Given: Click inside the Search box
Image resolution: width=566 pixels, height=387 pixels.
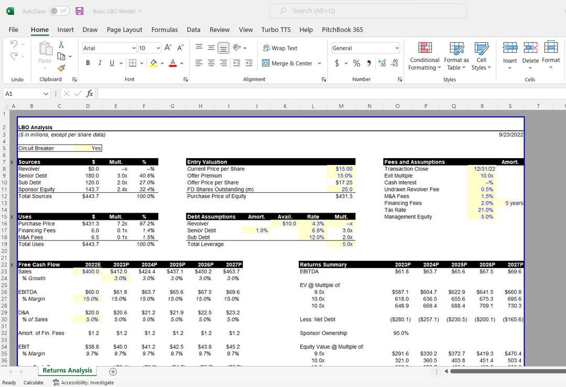Looking at the screenshot, I should 367,10.
